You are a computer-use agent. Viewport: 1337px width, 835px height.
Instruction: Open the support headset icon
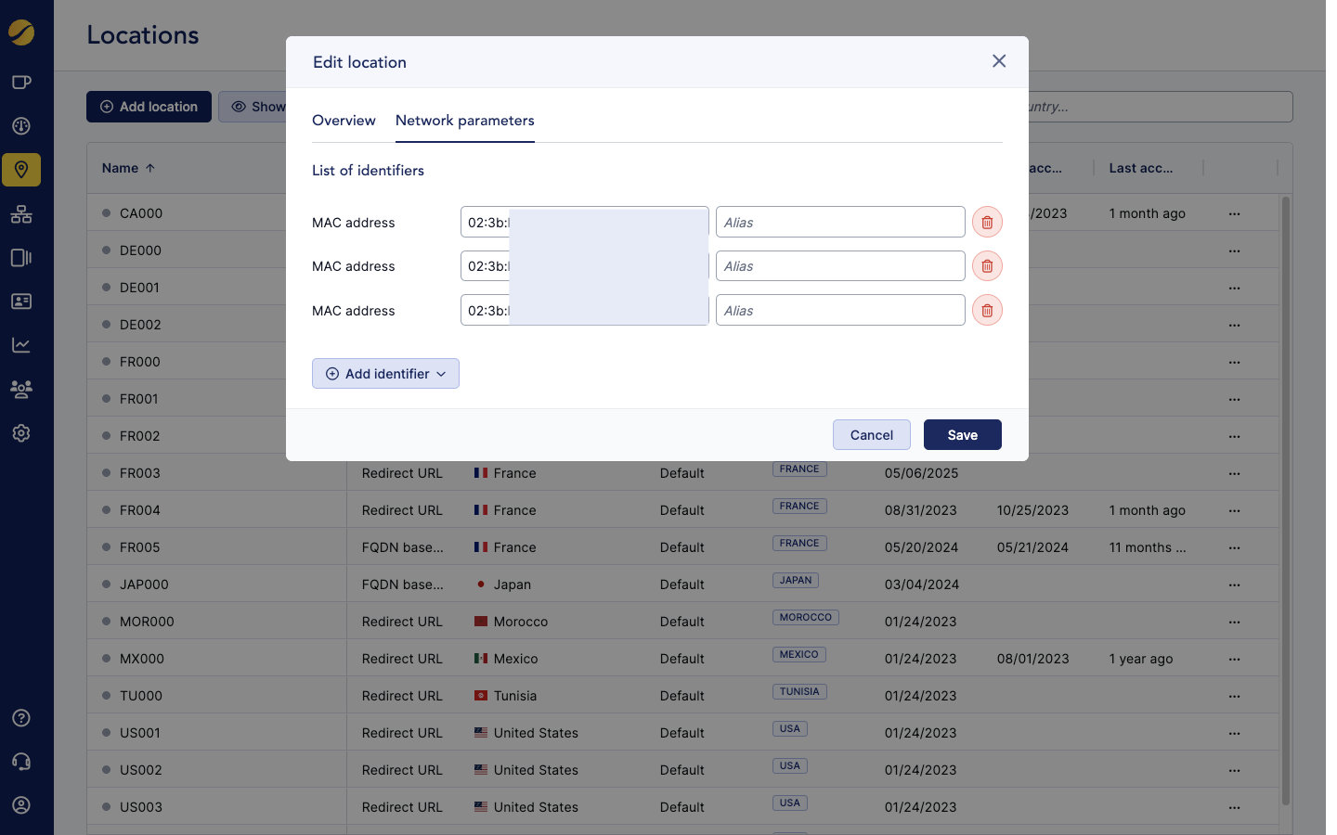21,762
